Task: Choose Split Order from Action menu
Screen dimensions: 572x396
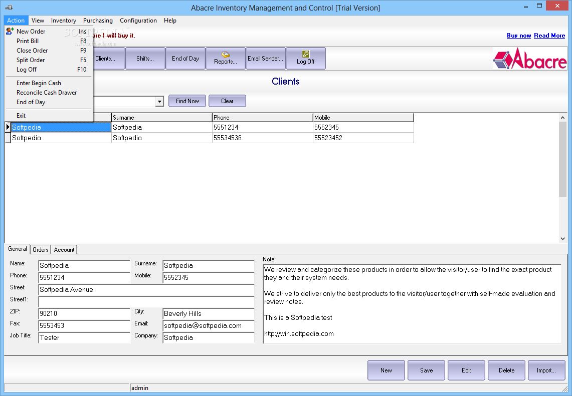Action: [49, 60]
